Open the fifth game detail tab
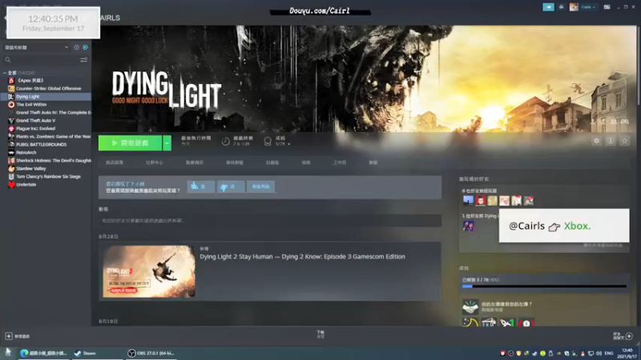Image resolution: width=641 pixels, height=360 pixels. 272,162
